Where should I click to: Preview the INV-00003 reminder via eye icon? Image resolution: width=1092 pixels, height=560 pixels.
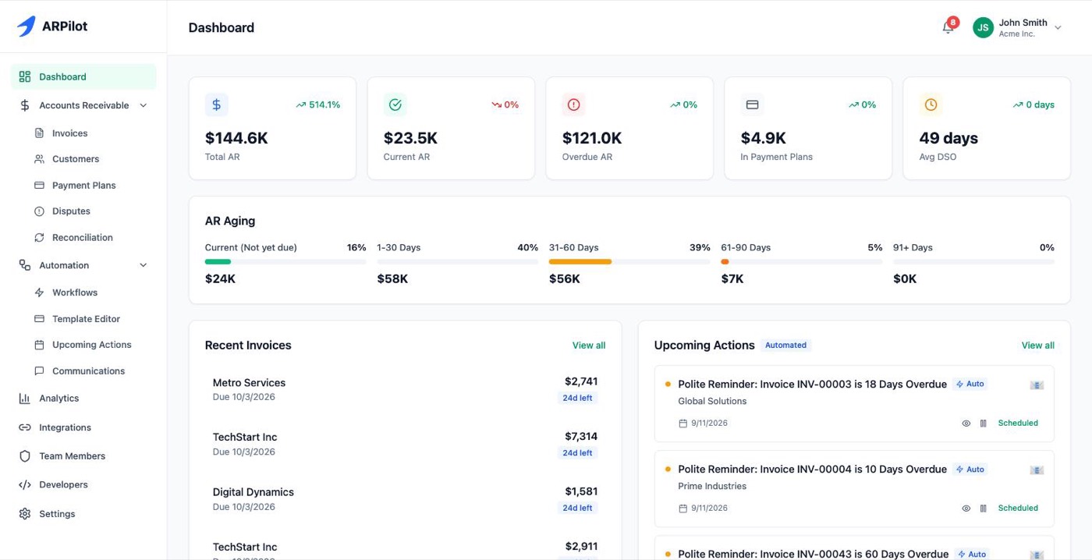(966, 424)
